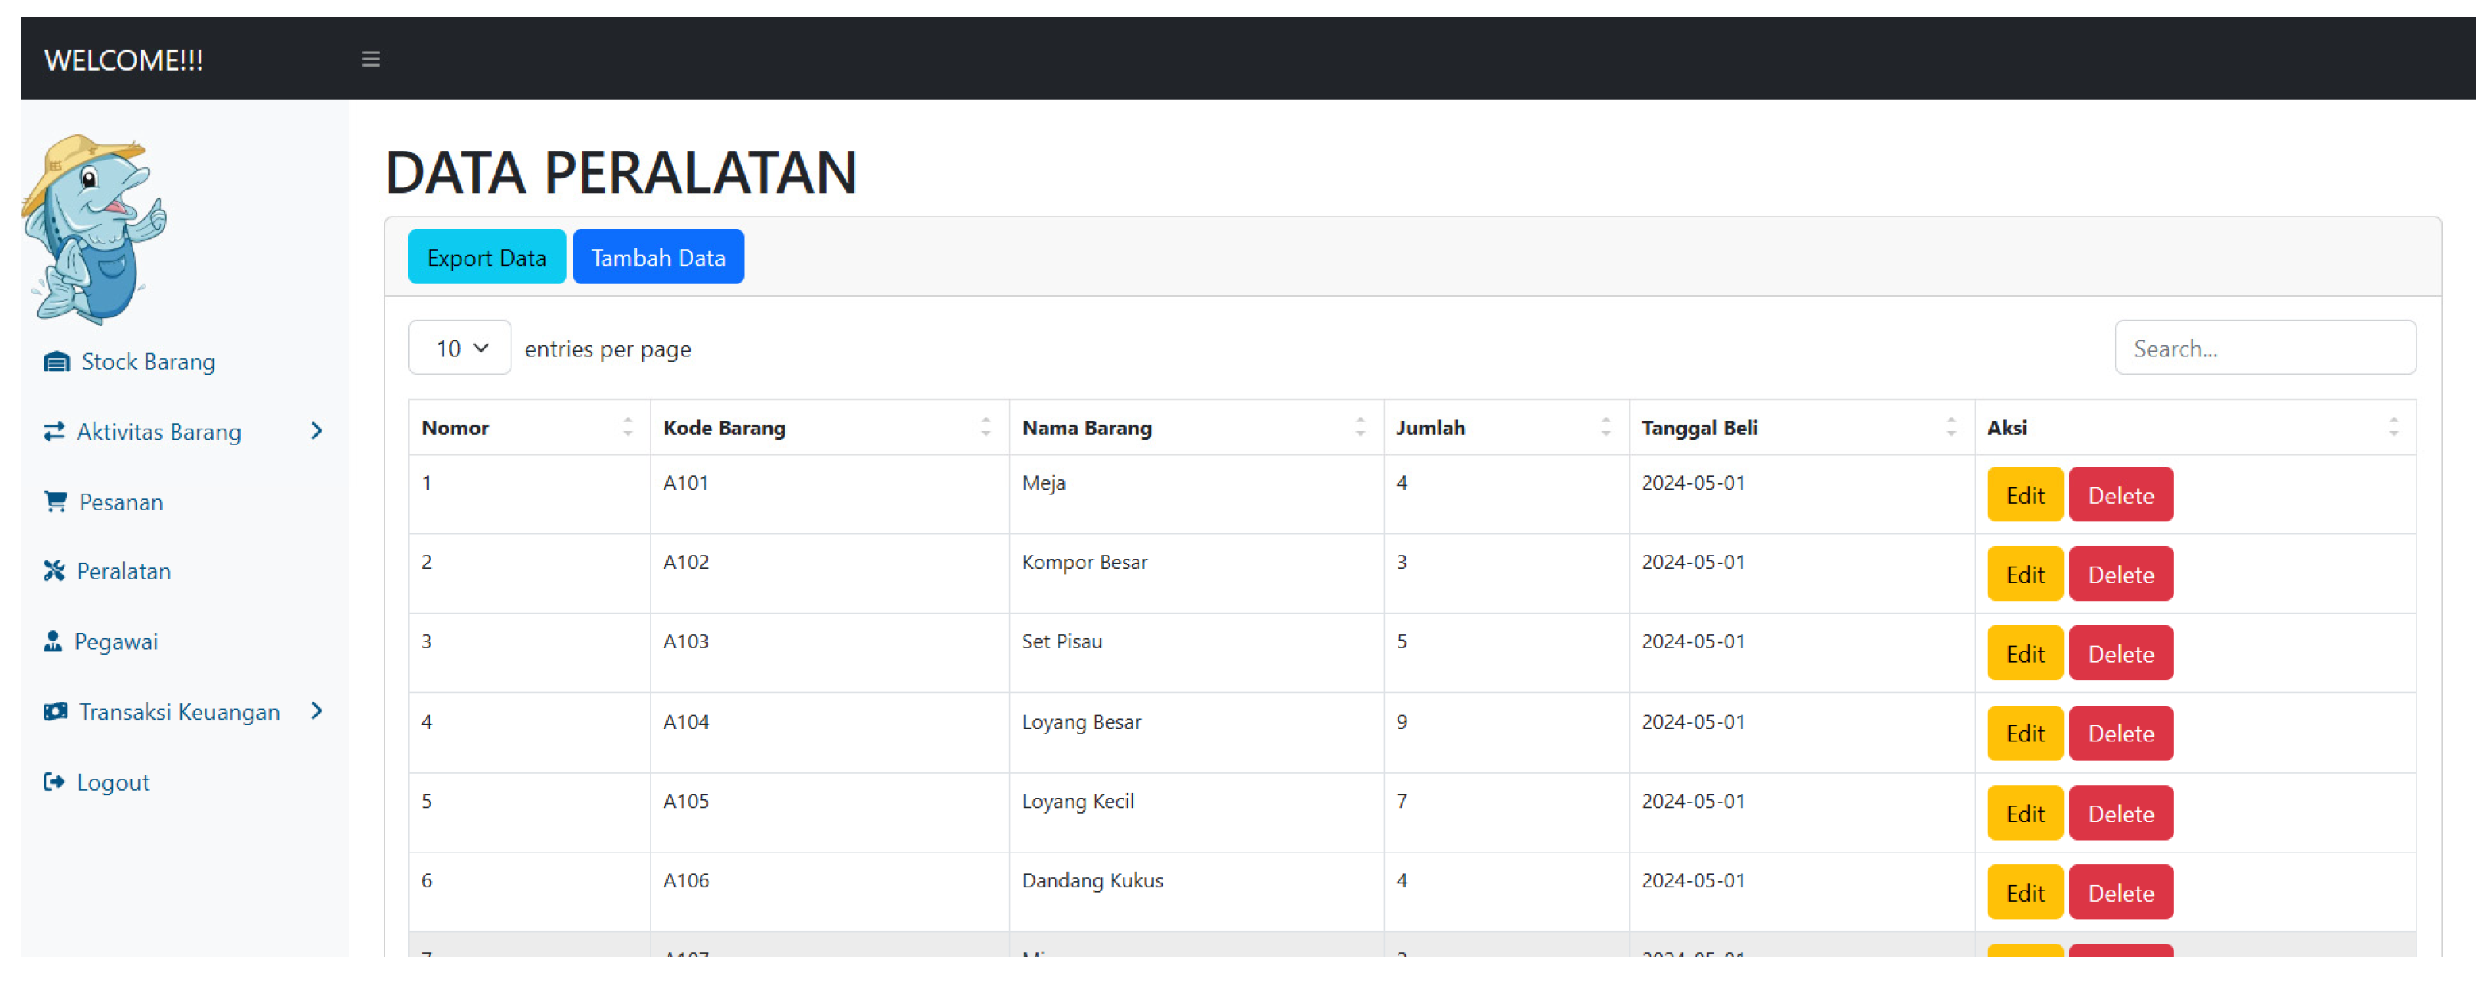Delete the Kompor Besar row
The height and width of the screenshot is (981, 2491).
point(2119,574)
